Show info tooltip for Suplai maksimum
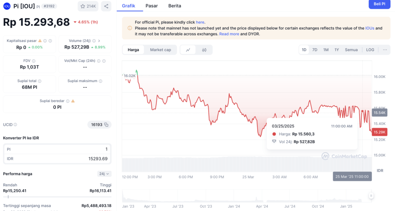 tap(101, 81)
